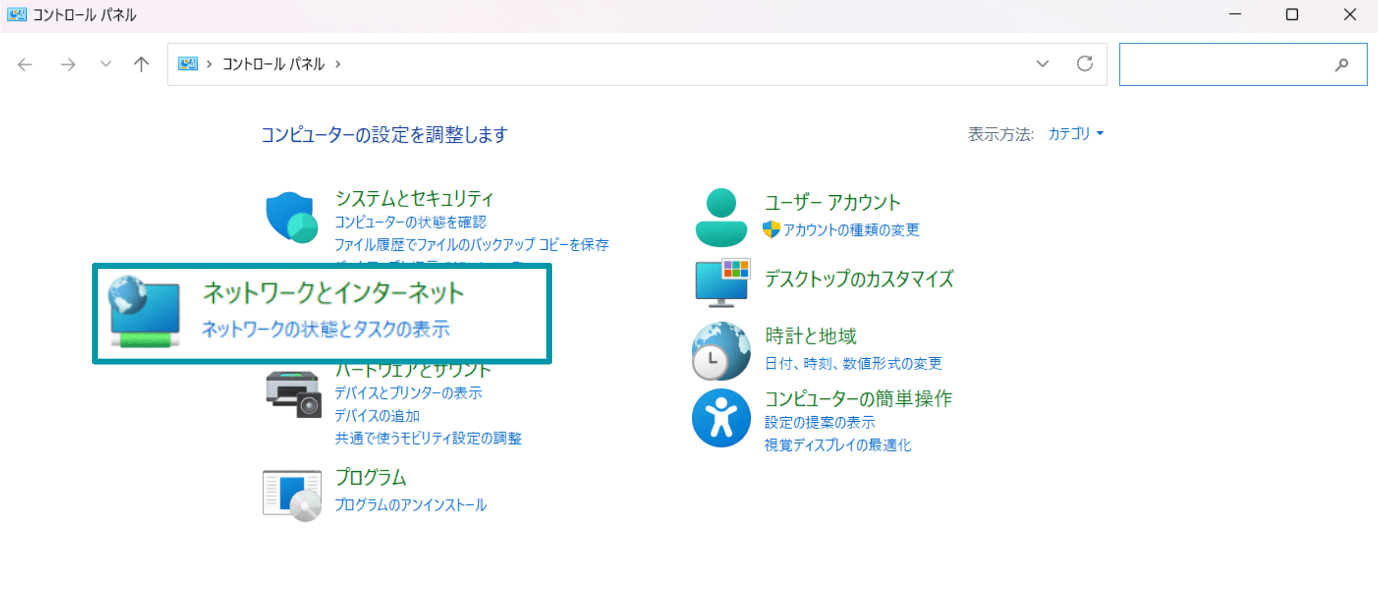The height and width of the screenshot is (593, 1378).
Task: Open the プログラム icon
Action: point(292,492)
